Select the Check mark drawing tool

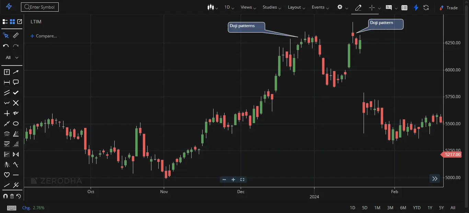click(16, 93)
